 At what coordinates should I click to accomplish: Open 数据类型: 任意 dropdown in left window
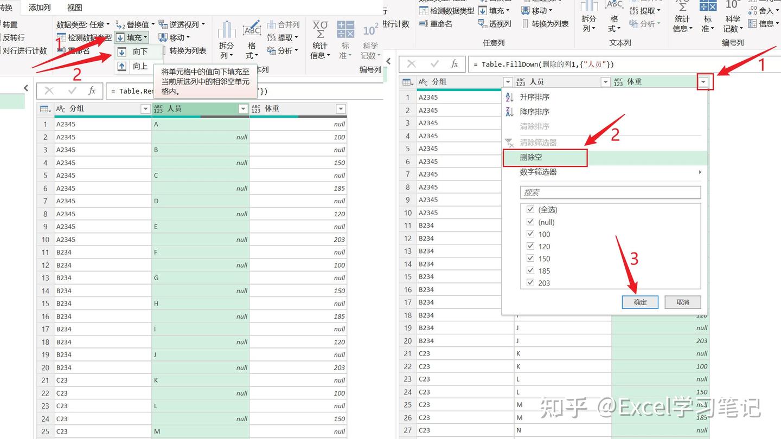click(83, 24)
